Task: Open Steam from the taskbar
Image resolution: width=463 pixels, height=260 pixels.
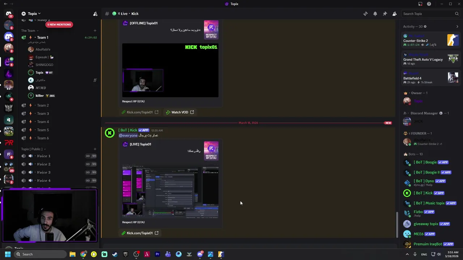Action: pos(115,254)
